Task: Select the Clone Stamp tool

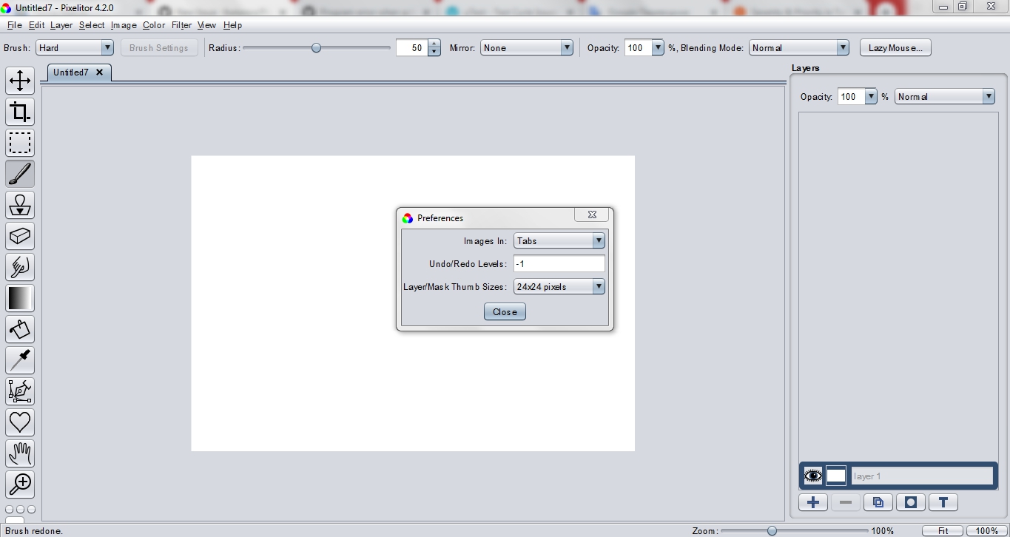Action: click(x=20, y=205)
